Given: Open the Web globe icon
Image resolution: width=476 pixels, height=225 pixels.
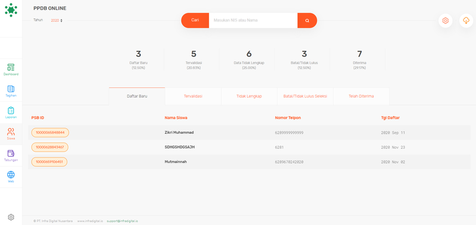Looking at the screenshot, I should click(11, 177).
